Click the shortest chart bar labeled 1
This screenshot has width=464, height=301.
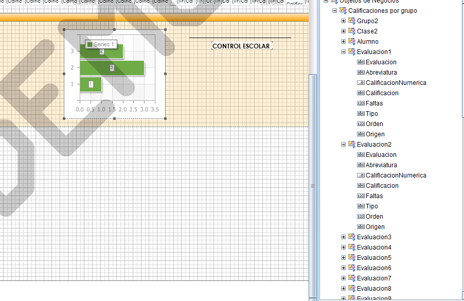tap(91, 84)
